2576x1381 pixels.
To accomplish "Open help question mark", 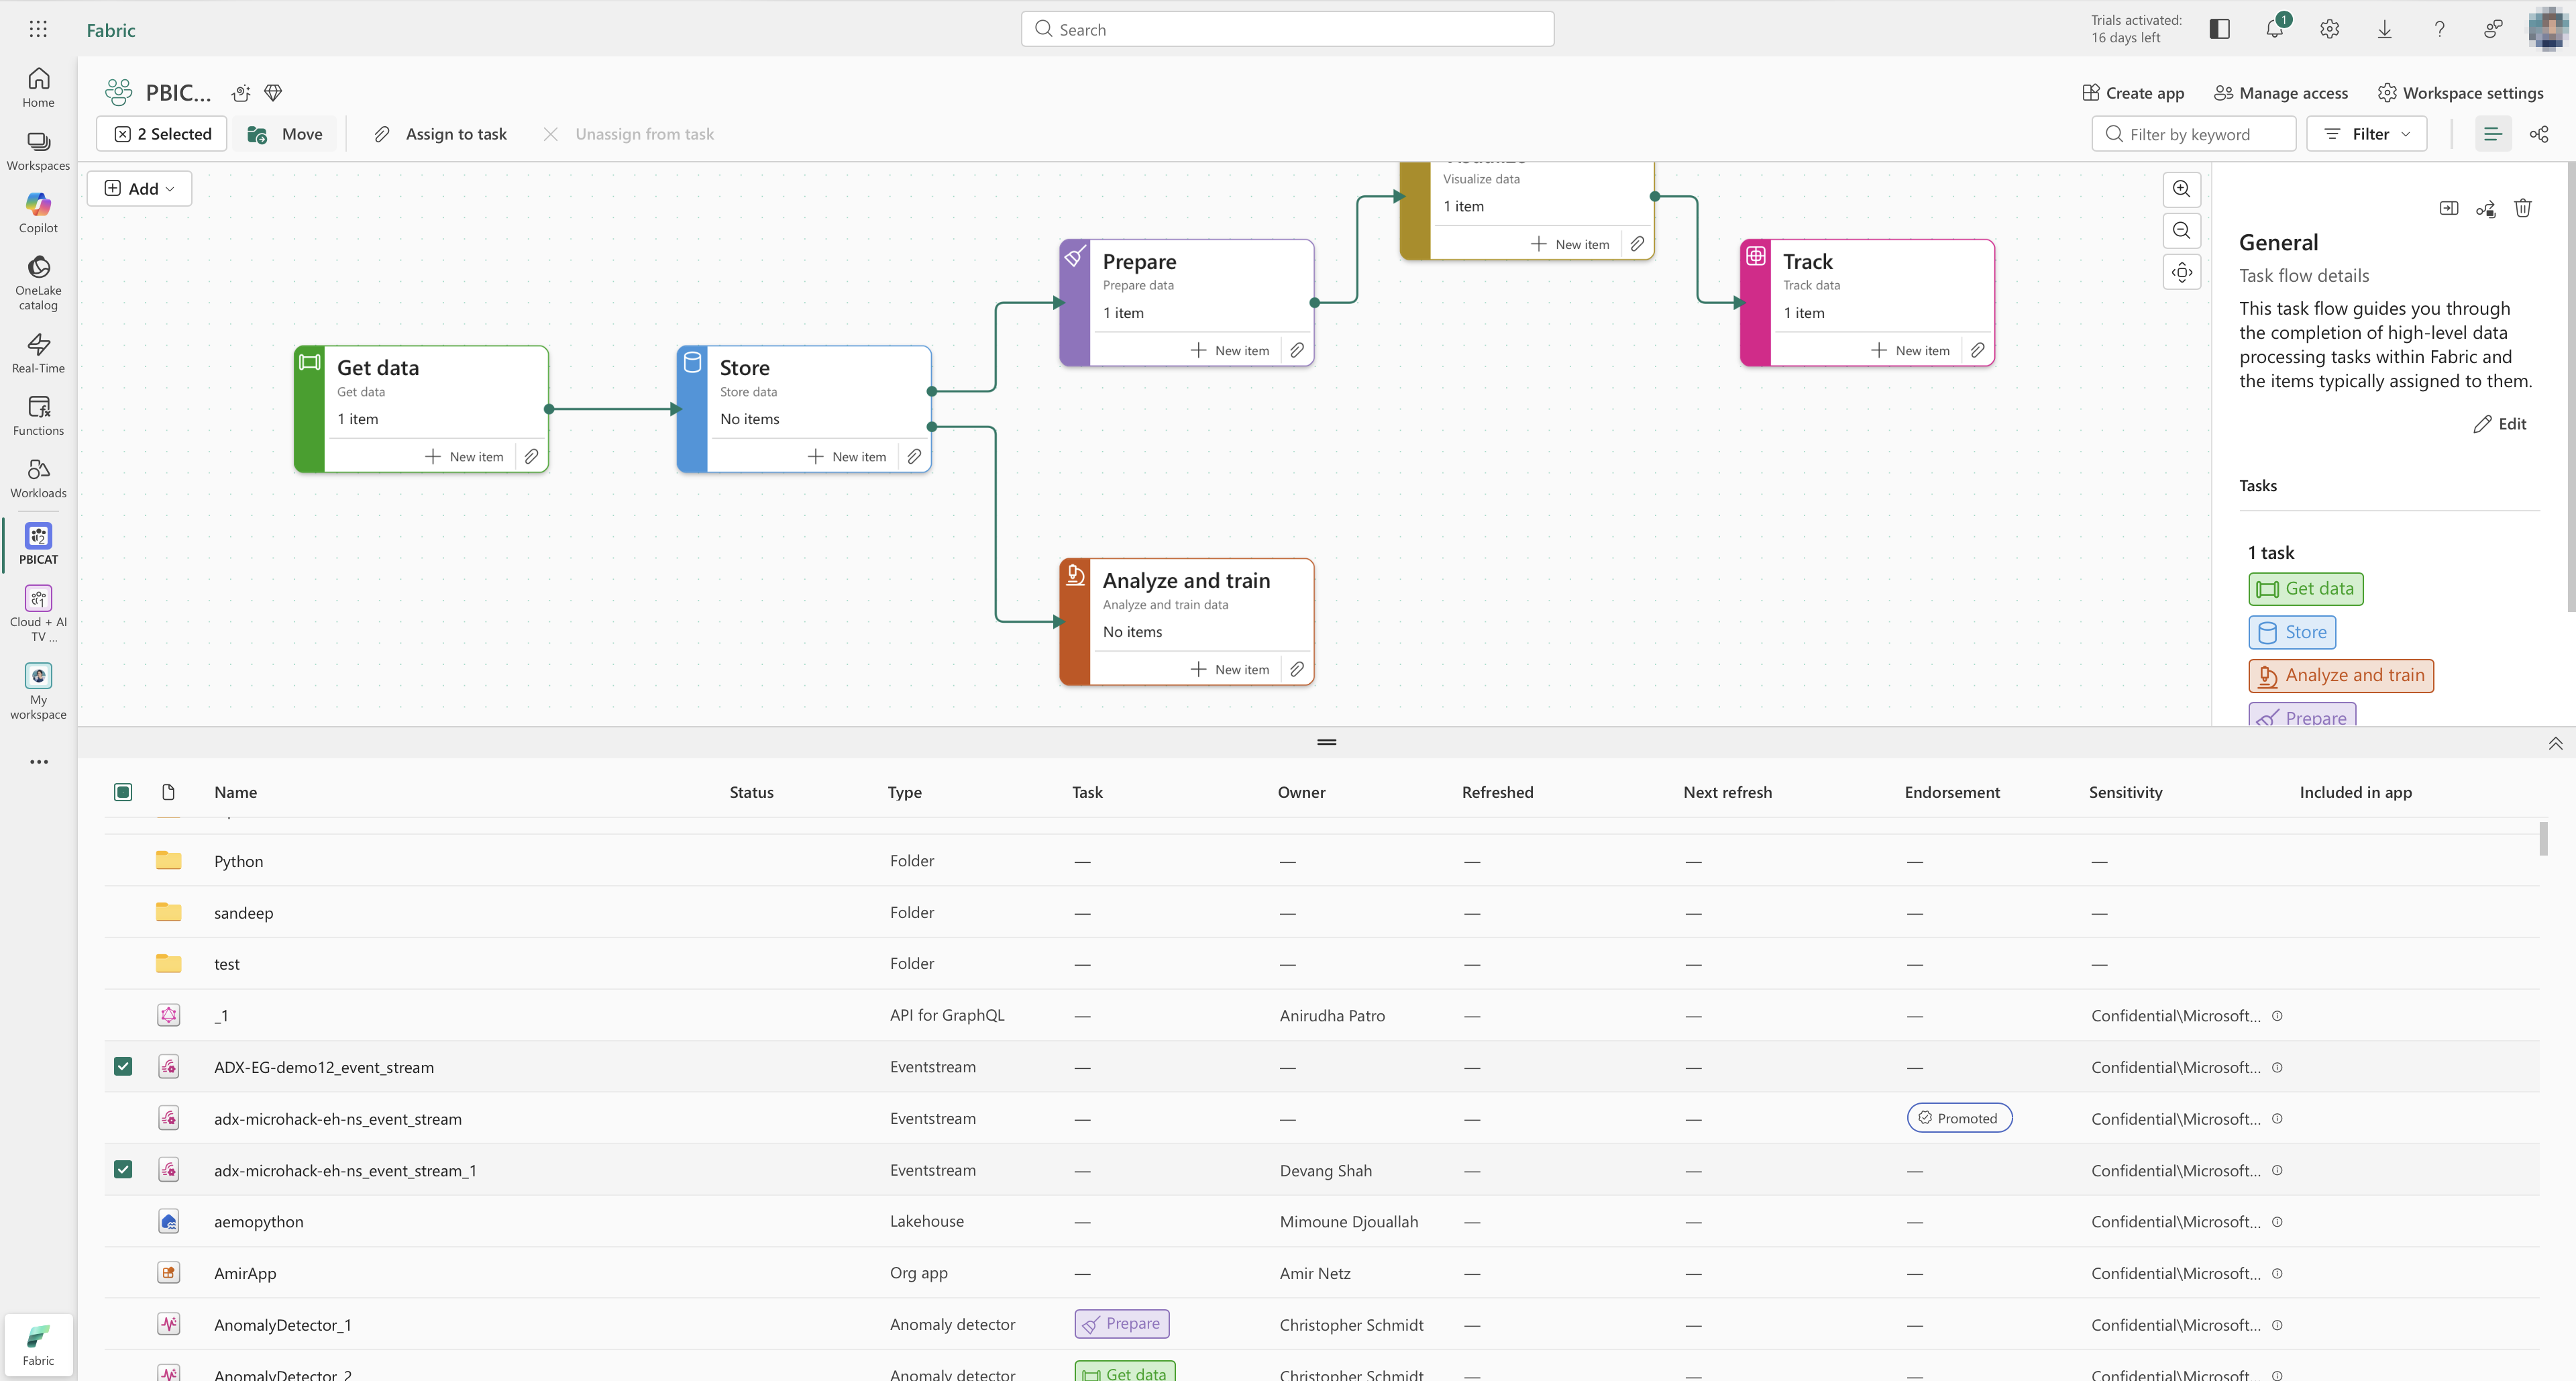I will tap(2439, 29).
